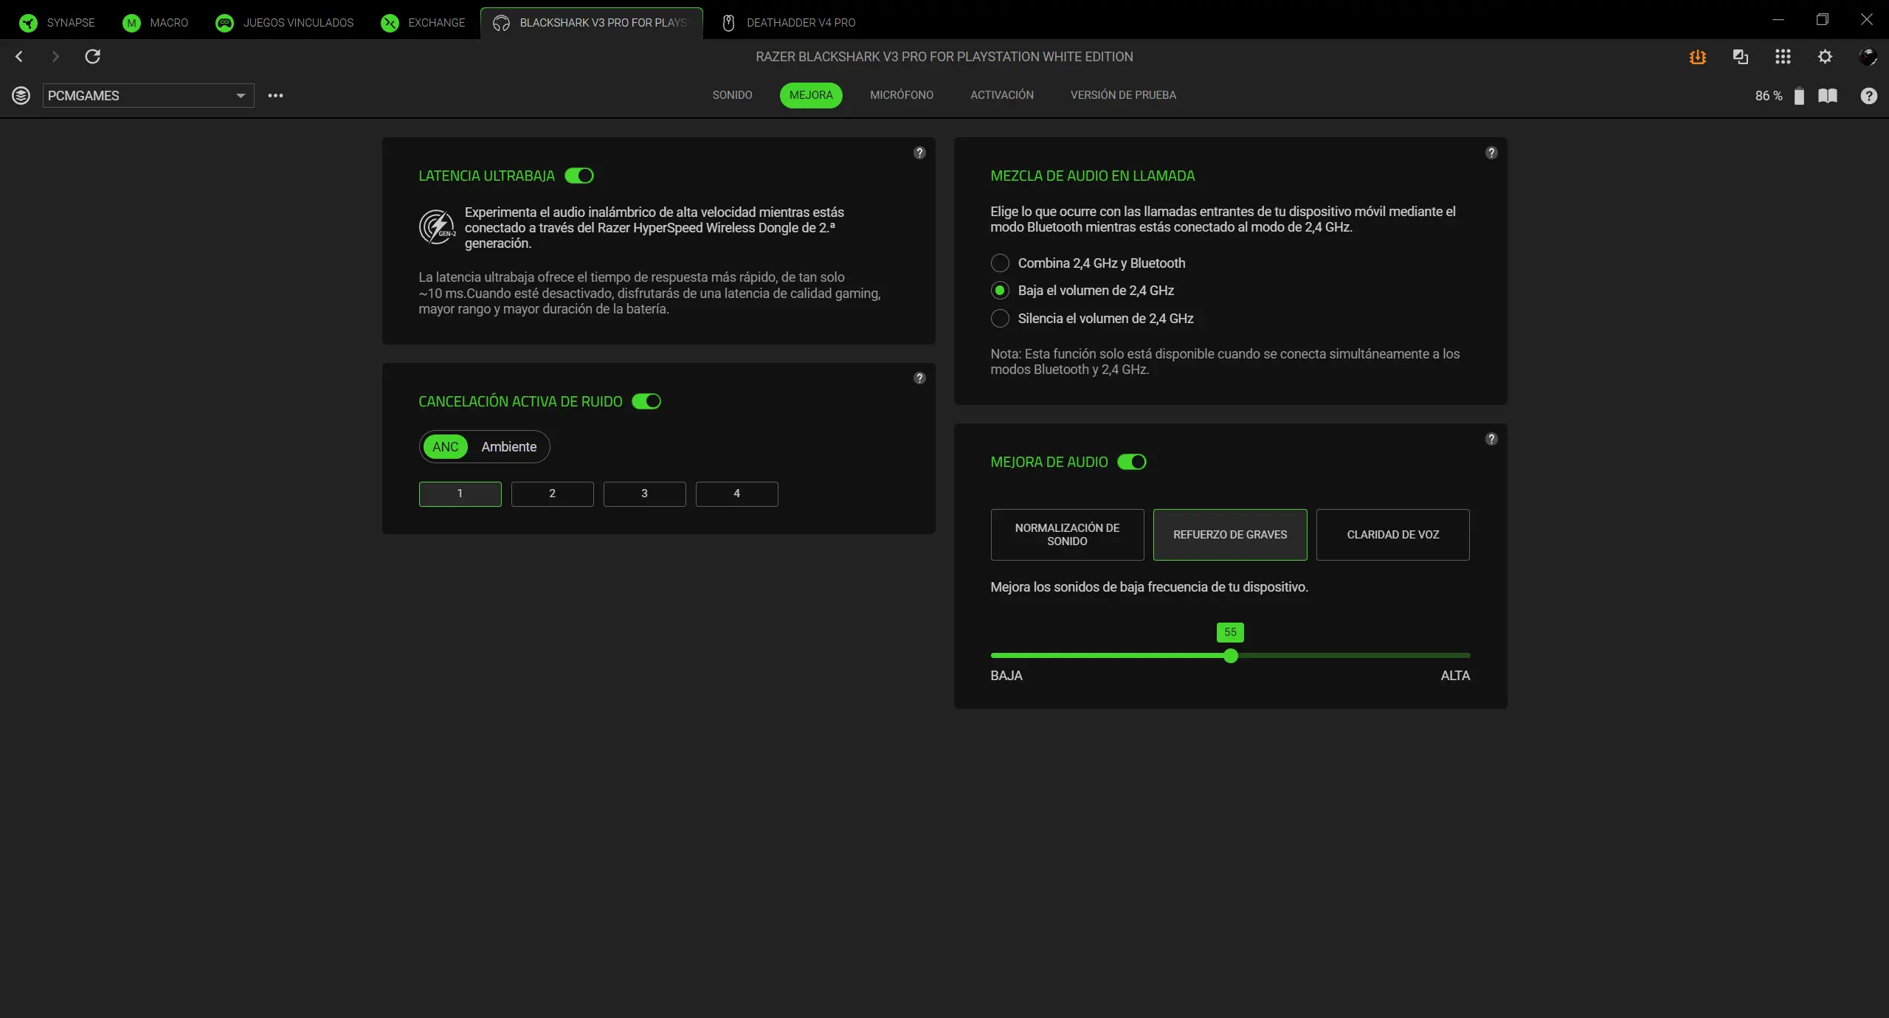The height and width of the screenshot is (1018, 1889).
Task: Open the Juegos Vinculados tab
Action: pyautogui.click(x=285, y=23)
